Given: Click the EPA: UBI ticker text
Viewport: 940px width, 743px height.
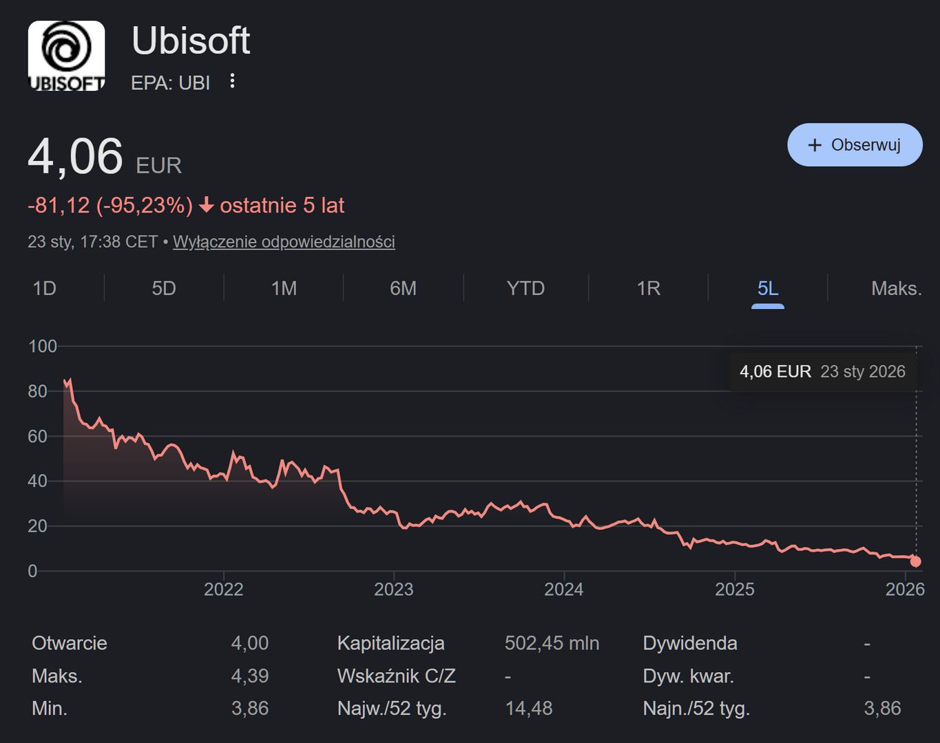Looking at the screenshot, I should (171, 83).
